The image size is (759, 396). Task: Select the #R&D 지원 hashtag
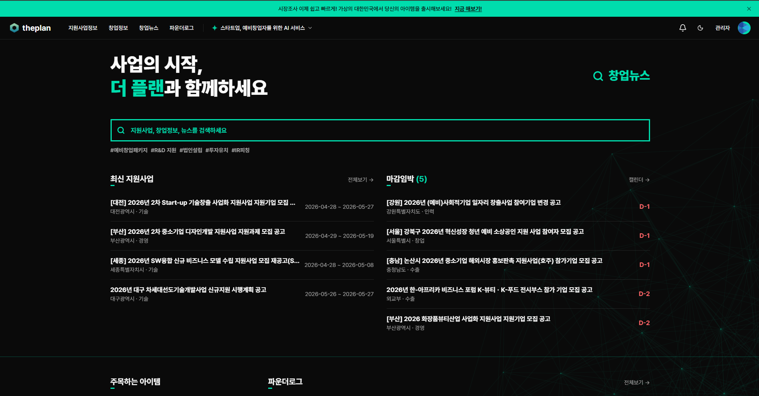click(x=163, y=150)
